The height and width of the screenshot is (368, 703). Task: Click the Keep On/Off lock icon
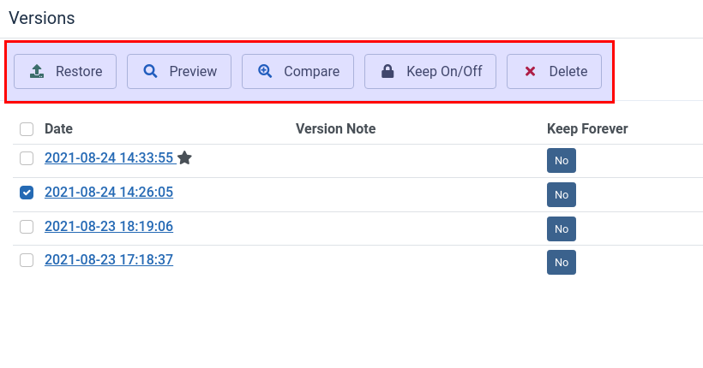[x=388, y=72]
